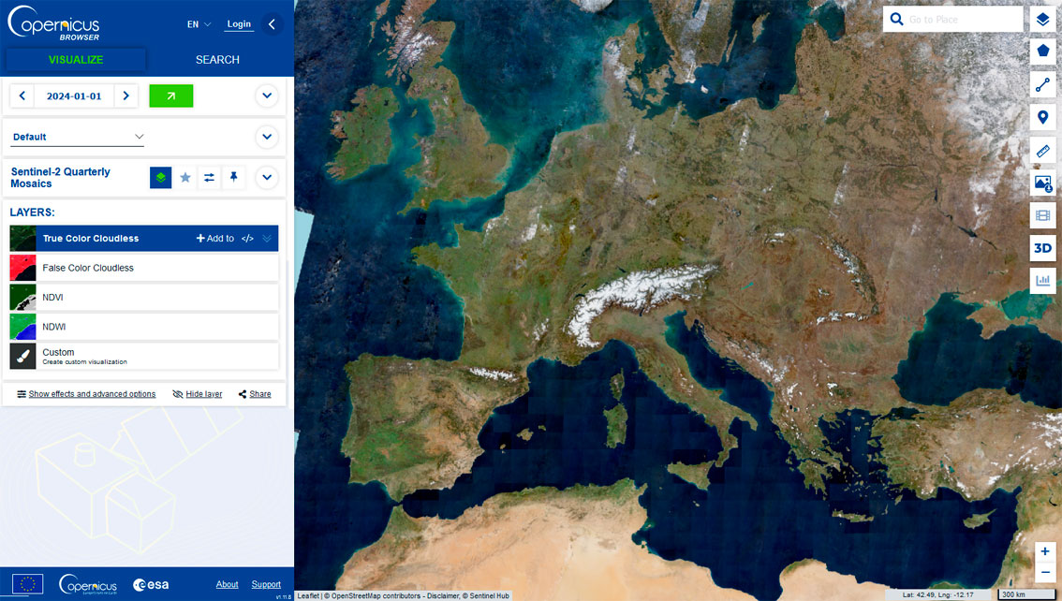1062x601 pixels.
Task: Click the European Union flag logo
Action: [28, 584]
